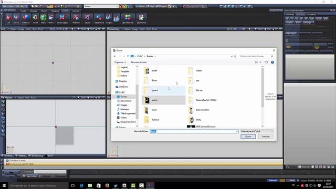
Task: Open help in the file dialog
Action: pos(272,62)
